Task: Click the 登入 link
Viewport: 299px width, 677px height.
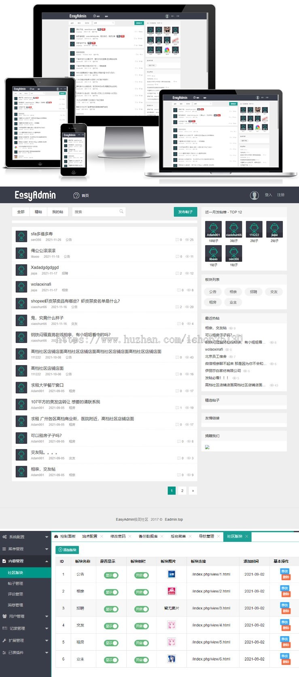Action: pos(269,195)
